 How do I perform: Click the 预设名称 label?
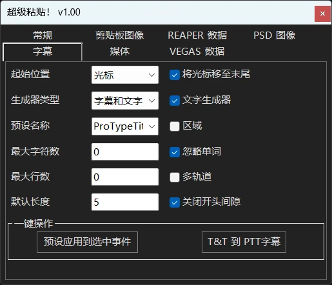30,126
